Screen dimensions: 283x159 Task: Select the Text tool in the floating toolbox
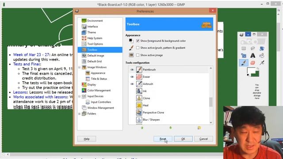(252, 56)
